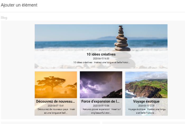Click the excerpt '10 idées créatives Insérez une longue'
The height and width of the screenshot is (124, 185).
click(101, 62)
